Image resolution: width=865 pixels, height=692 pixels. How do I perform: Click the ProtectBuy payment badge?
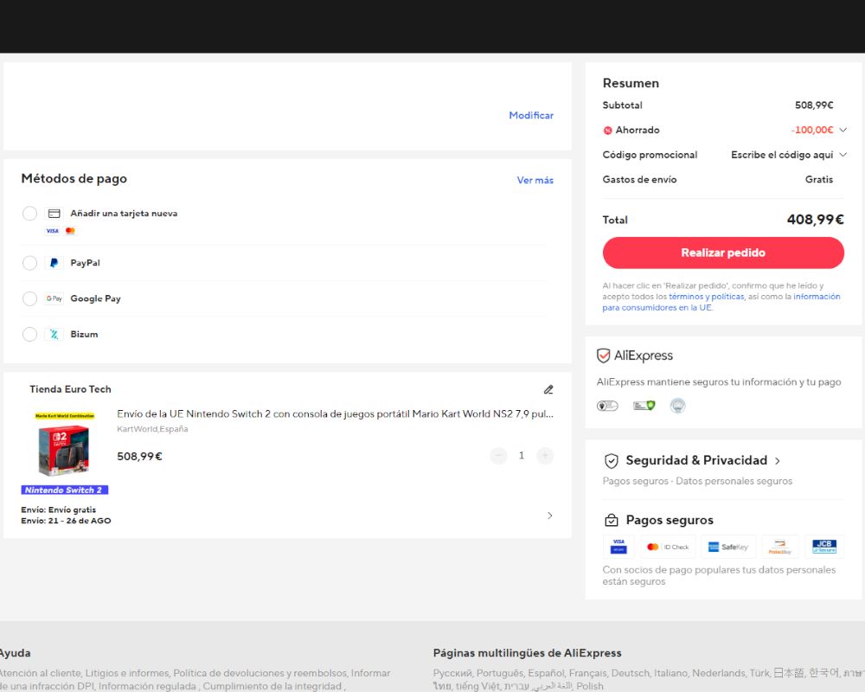click(779, 547)
